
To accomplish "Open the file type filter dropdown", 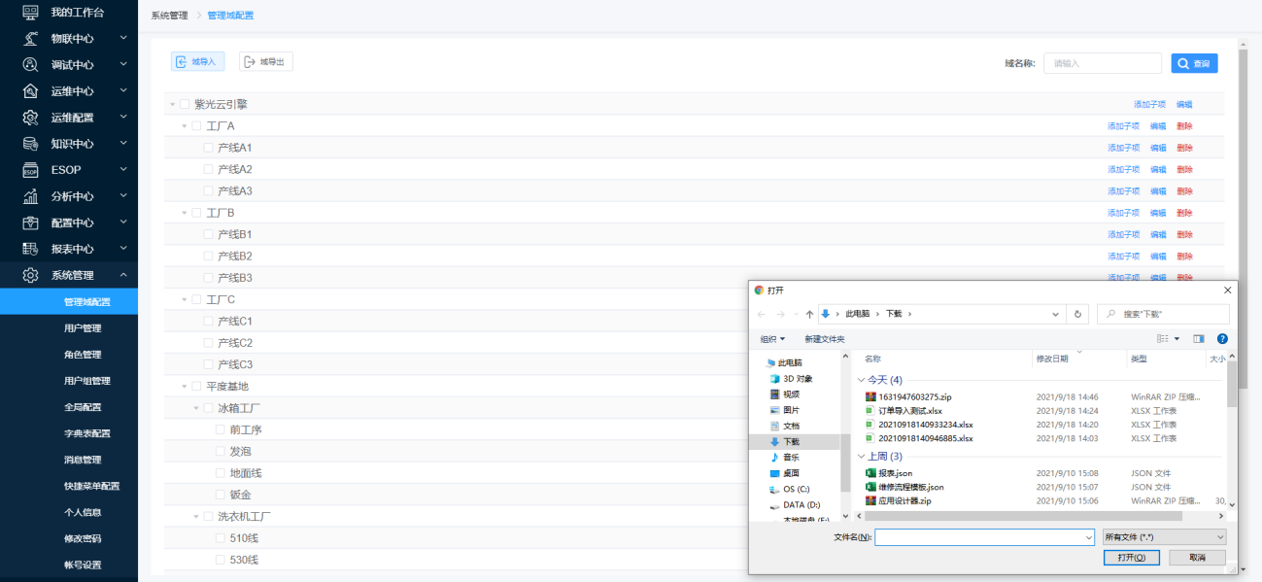I will [1164, 537].
